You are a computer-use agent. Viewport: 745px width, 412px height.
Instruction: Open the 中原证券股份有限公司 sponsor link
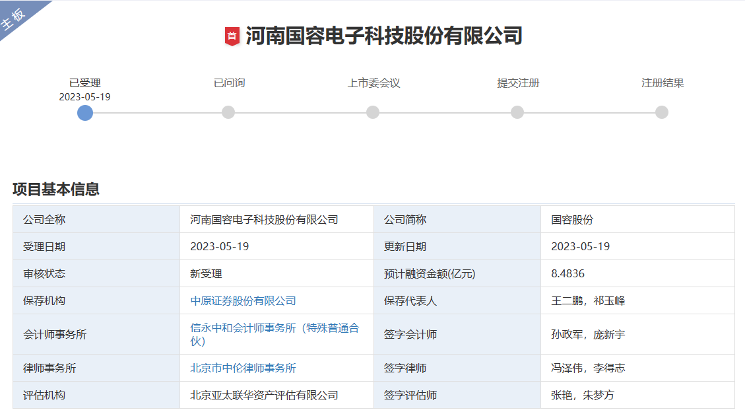point(243,301)
